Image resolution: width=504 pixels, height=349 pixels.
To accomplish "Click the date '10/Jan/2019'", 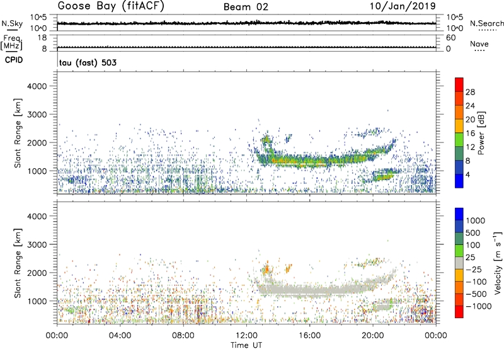I will pos(403,6).
